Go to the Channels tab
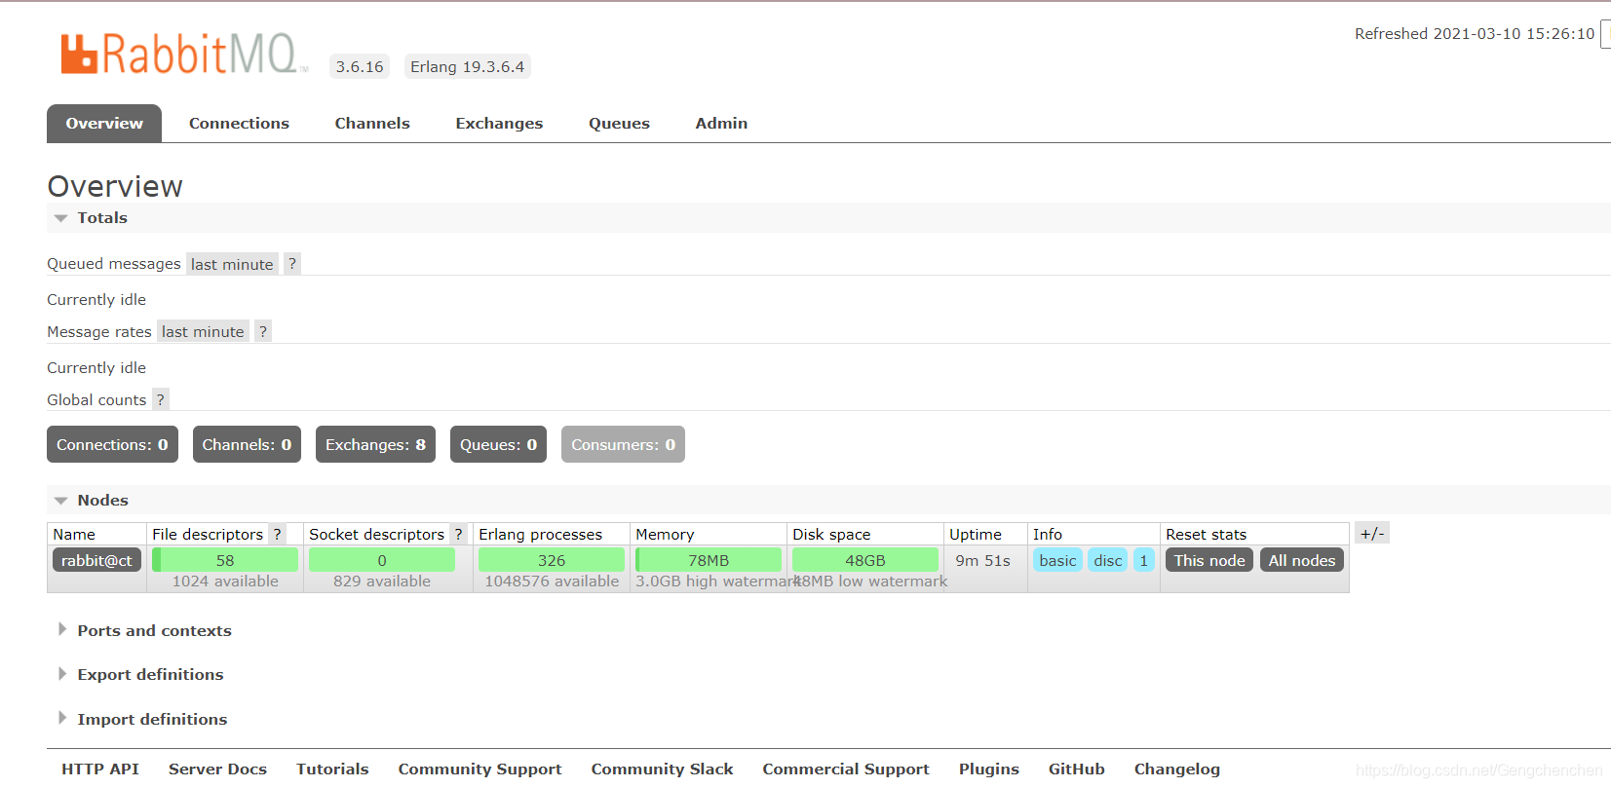Image resolution: width=1611 pixels, height=788 pixels. coord(372,124)
